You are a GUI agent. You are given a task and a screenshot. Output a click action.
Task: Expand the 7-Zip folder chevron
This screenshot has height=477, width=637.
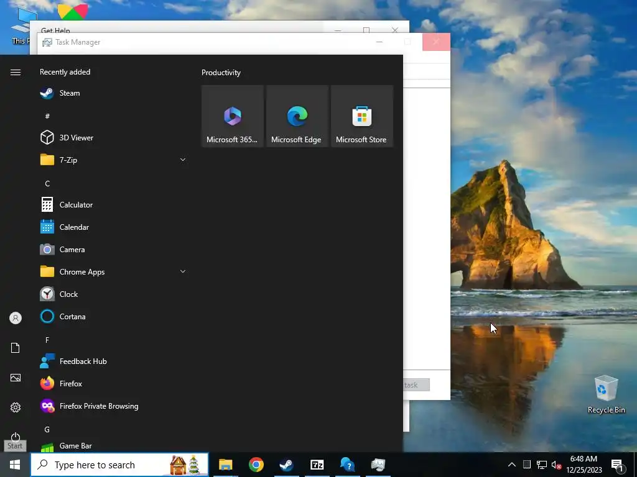(x=183, y=160)
